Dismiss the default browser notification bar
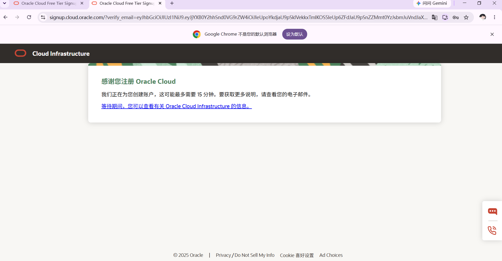 click(492, 34)
